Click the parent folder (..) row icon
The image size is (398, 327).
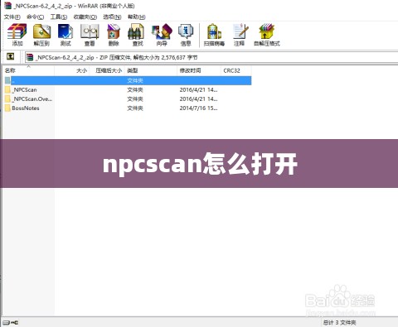click(7, 80)
